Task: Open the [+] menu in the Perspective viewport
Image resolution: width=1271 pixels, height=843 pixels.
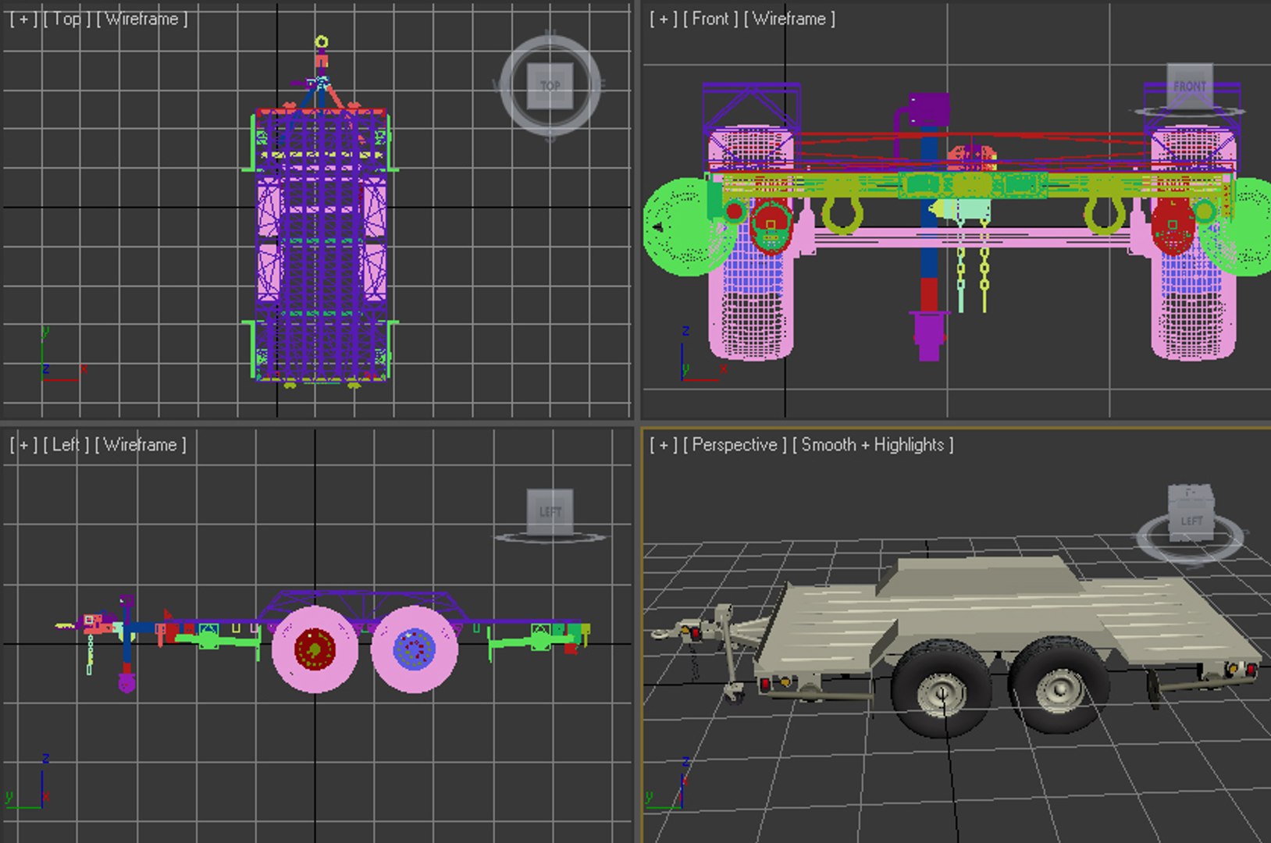Action: pyautogui.click(x=664, y=445)
